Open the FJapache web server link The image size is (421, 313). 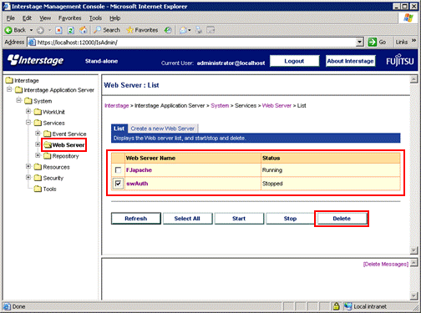[x=139, y=169]
